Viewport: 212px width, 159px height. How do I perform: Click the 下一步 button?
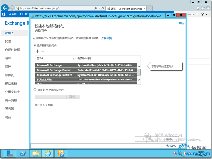pyautogui.click(x=146, y=139)
